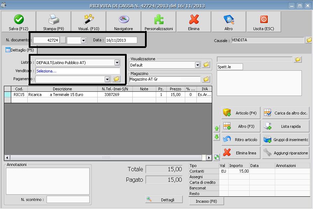Select blue row selector of RIC15 line
Screen dimensions: 313x209
8,95
